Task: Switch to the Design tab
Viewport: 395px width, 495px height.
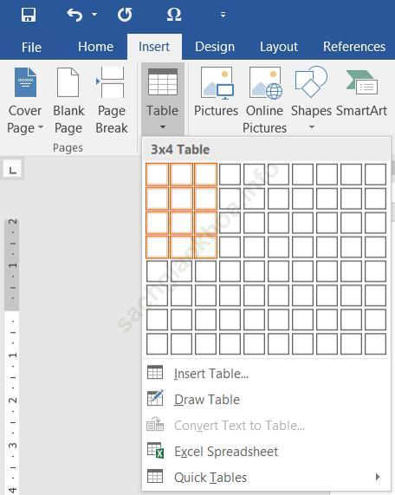Action: coord(215,47)
